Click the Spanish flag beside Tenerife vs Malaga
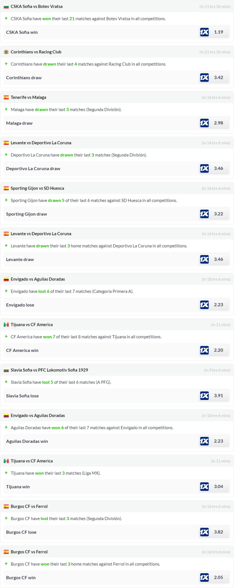Screen dimensions: 234x588 (x=6, y=97)
